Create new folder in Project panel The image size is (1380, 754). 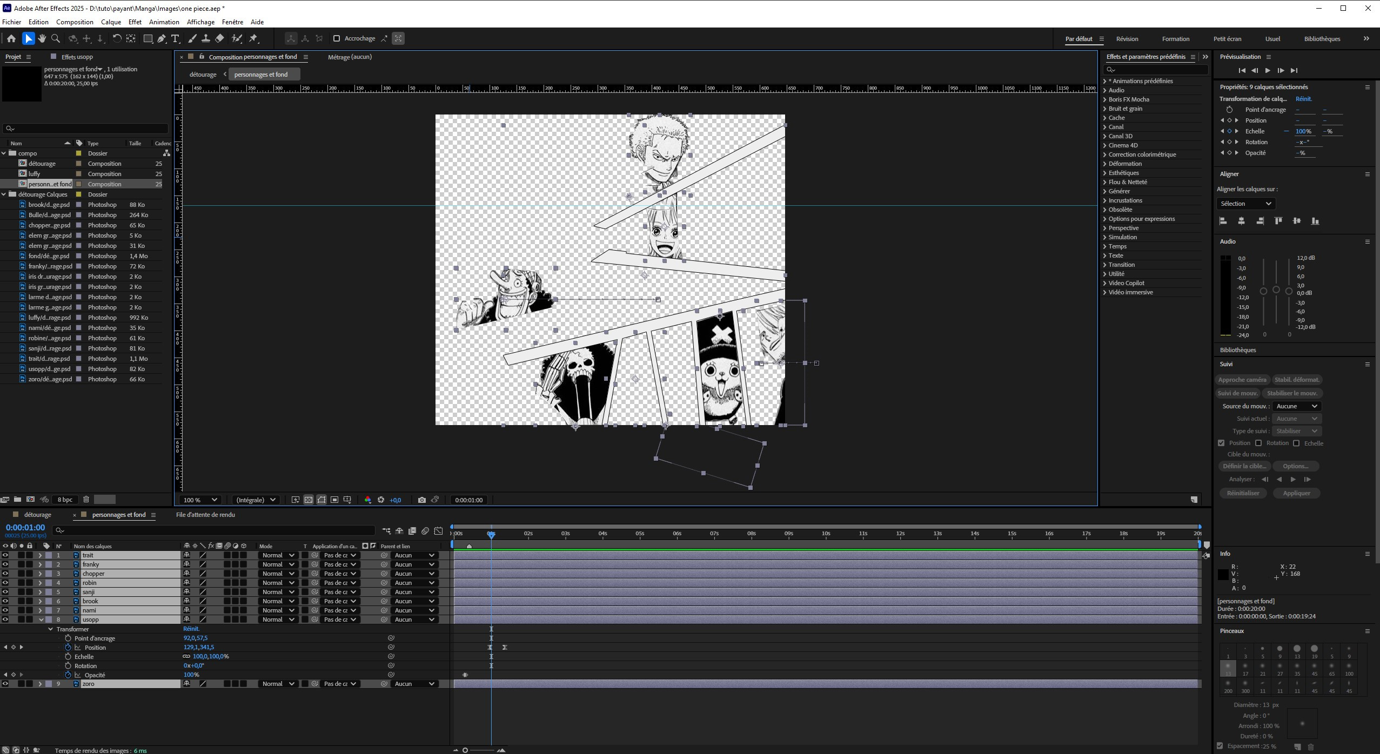(17, 500)
